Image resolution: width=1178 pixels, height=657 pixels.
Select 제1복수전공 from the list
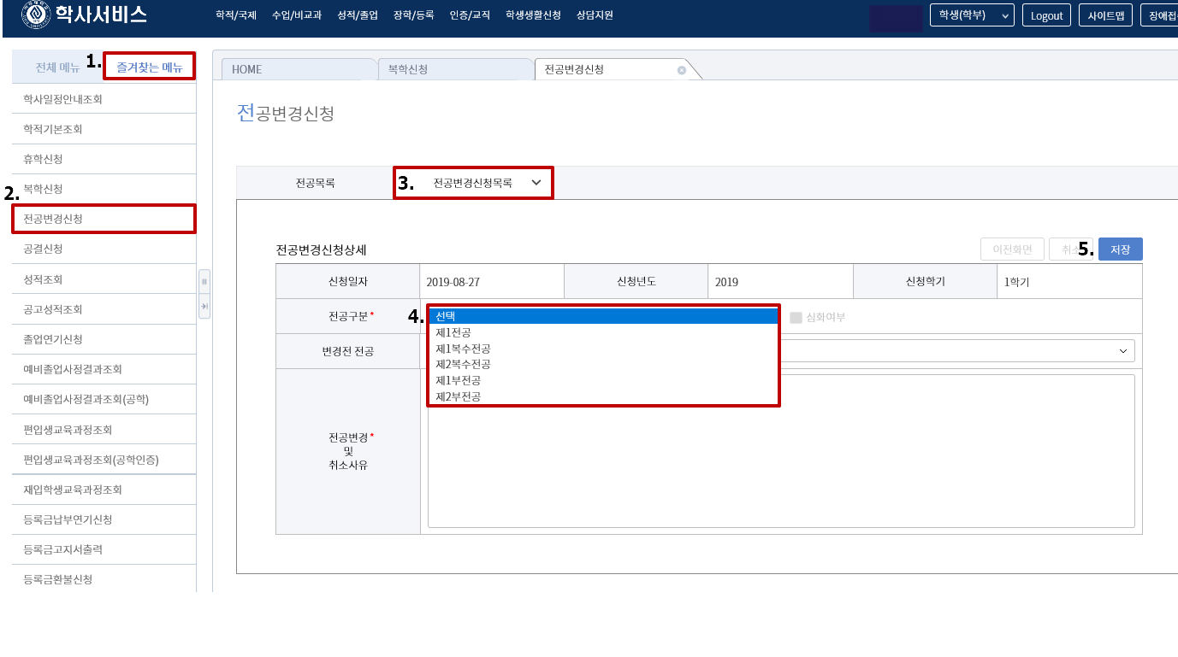click(463, 349)
